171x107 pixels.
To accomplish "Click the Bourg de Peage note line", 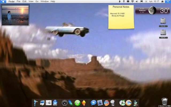I will [x=118, y=16].
